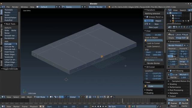The width and height of the screenshot is (192, 108).
Task: Disable the Overwrite output checkbox
Action: [x=169, y=103]
